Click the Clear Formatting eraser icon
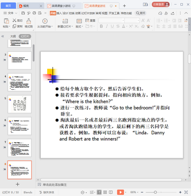This screenshot has width=191, height=196. tap(143, 26)
